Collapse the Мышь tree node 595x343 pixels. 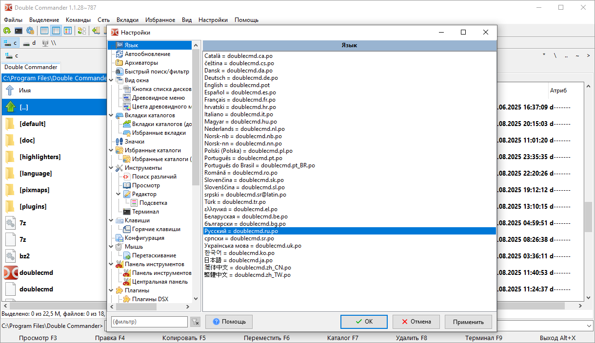tap(112, 247)
